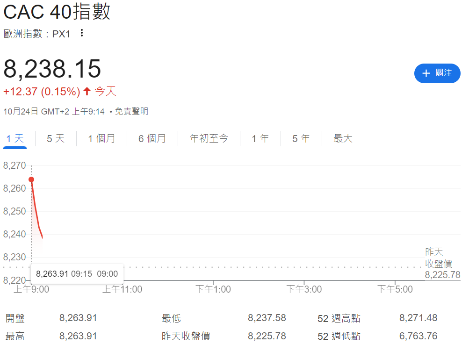This screenshot has width=469, height=344.
Task: Click the current price 8,238.15
Action: [52, 69]
